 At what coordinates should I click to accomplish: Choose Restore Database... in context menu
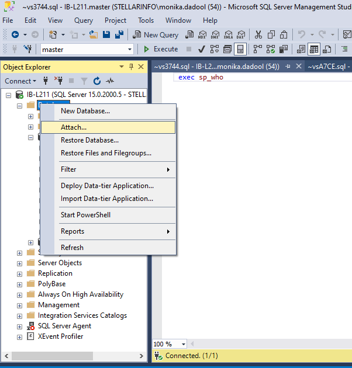[89, 140]
